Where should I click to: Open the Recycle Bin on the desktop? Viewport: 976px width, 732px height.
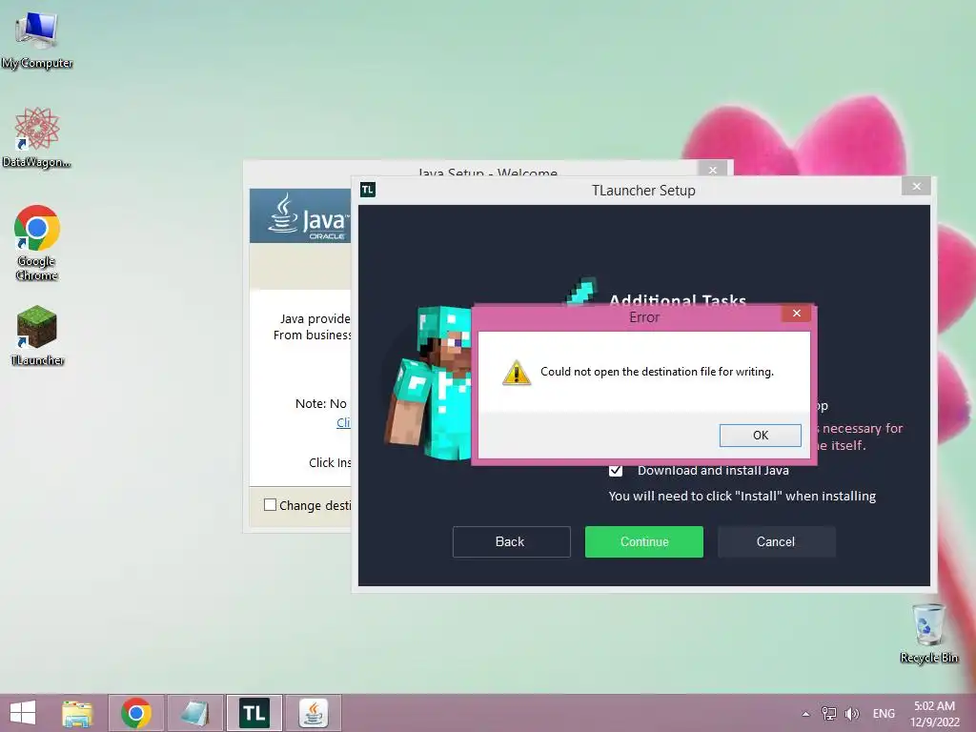928,634
